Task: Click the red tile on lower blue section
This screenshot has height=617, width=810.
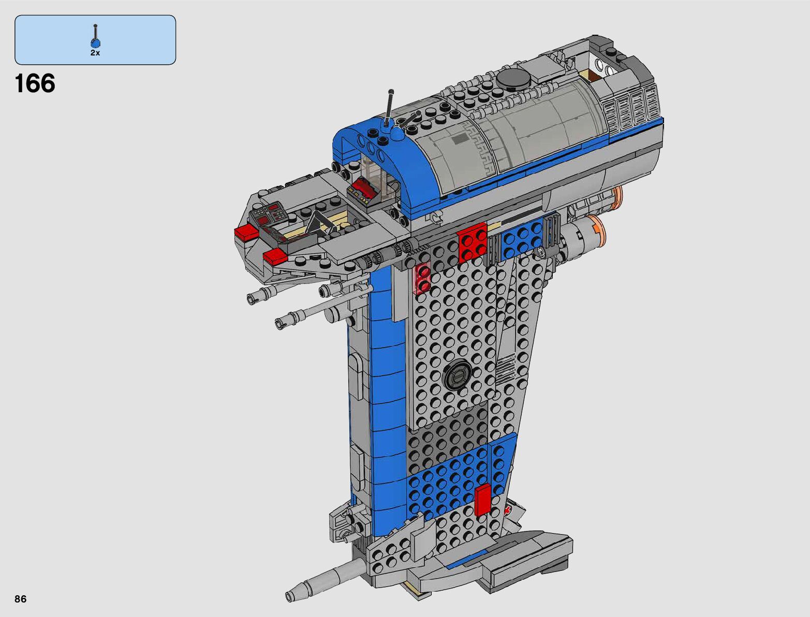Action: (482, 500)
